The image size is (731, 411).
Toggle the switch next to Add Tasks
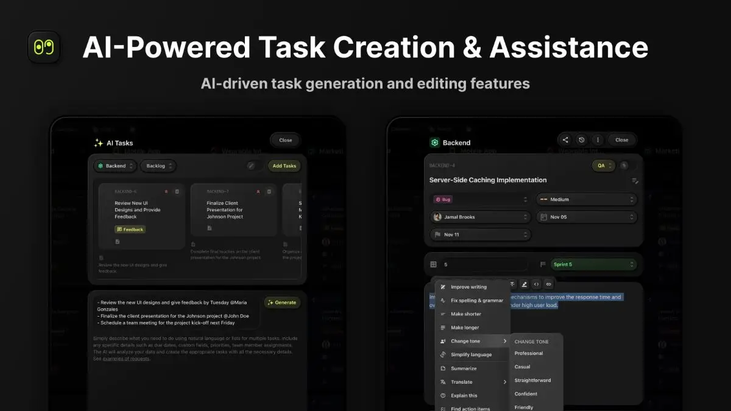click(x=255, y=166)
